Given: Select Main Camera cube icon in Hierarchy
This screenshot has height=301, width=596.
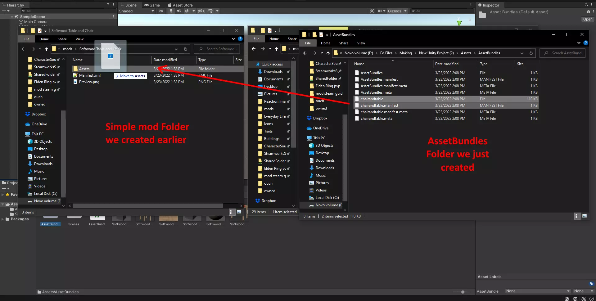Looking at the screenshot, I should (21, 22).
